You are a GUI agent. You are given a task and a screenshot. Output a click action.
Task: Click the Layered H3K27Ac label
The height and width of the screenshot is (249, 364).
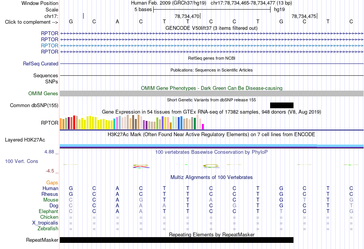[25, 140]
